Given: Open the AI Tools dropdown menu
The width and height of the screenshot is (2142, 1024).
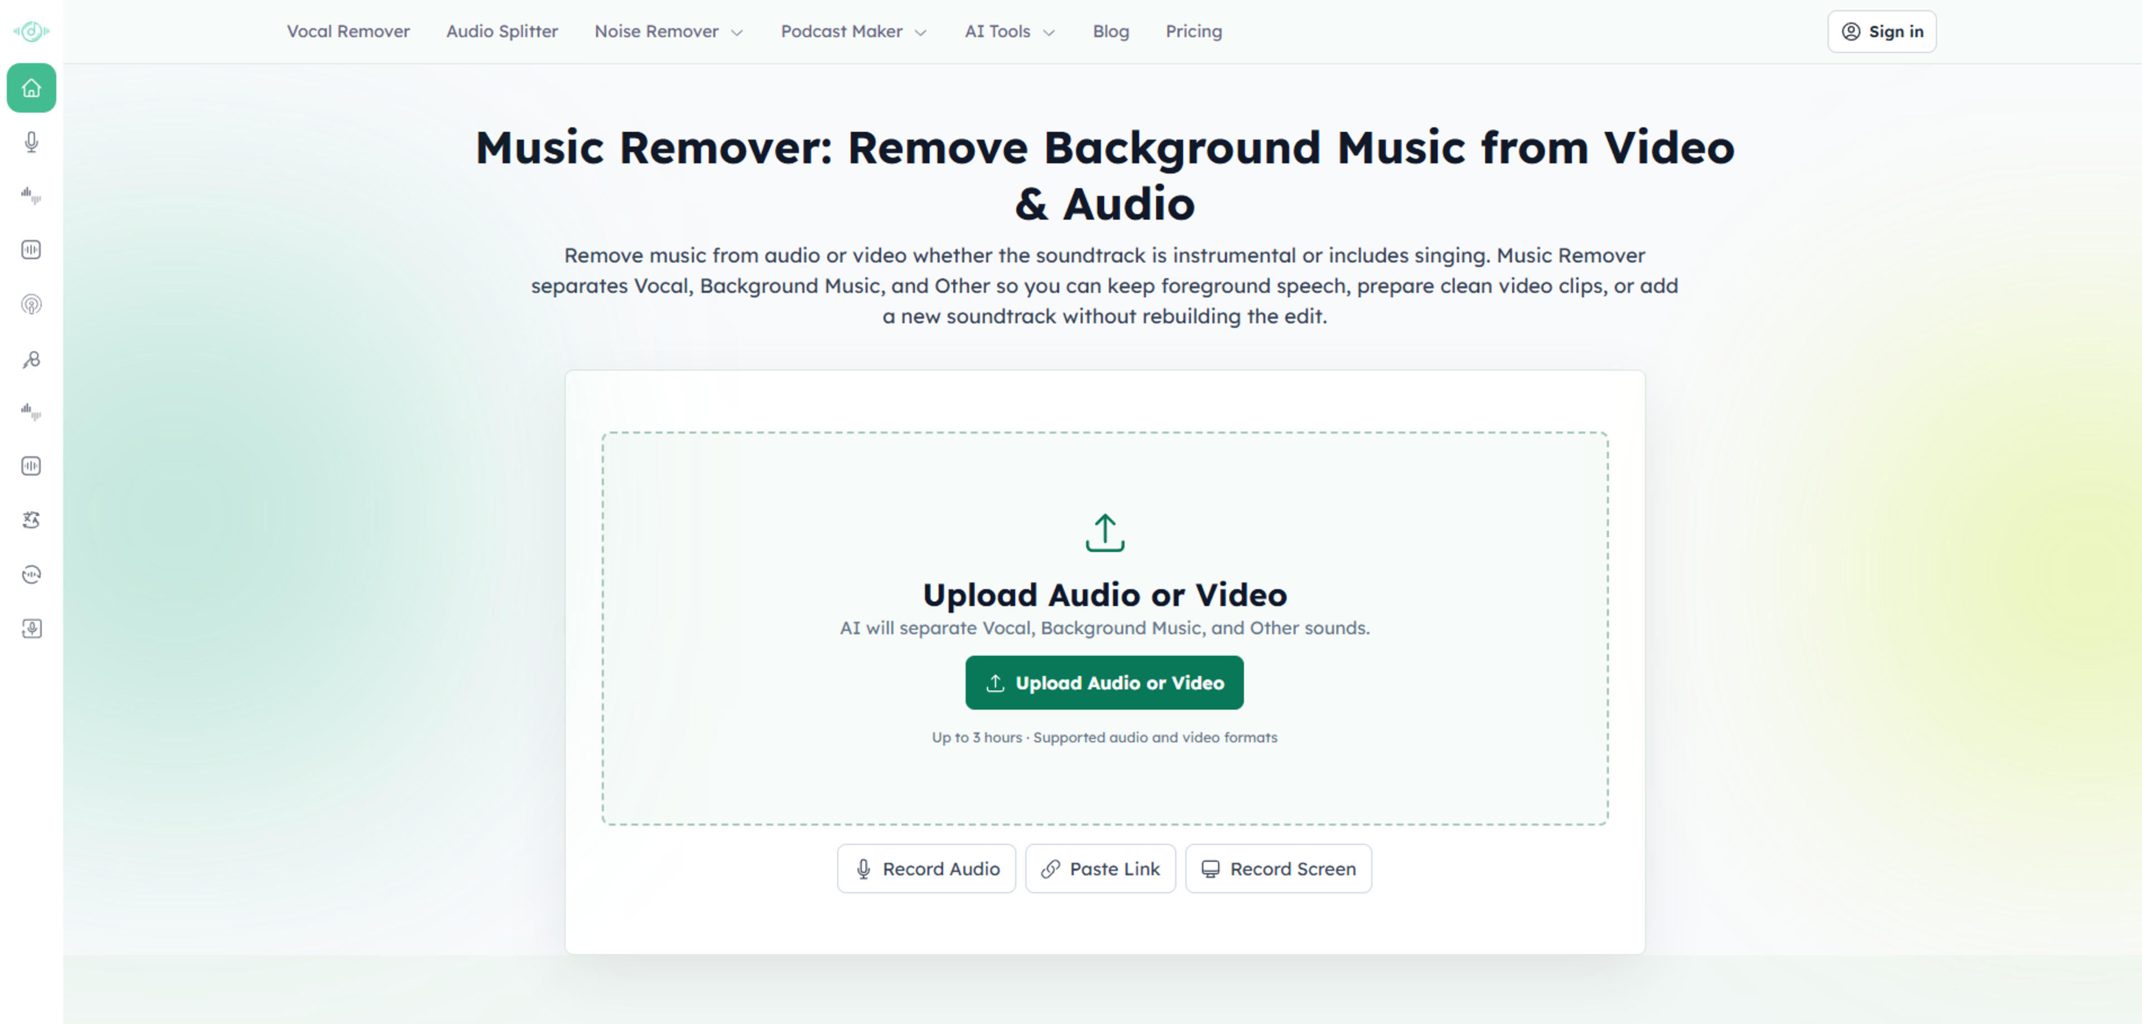Looking at the screenshot, I should click(x=1010, y=32).
